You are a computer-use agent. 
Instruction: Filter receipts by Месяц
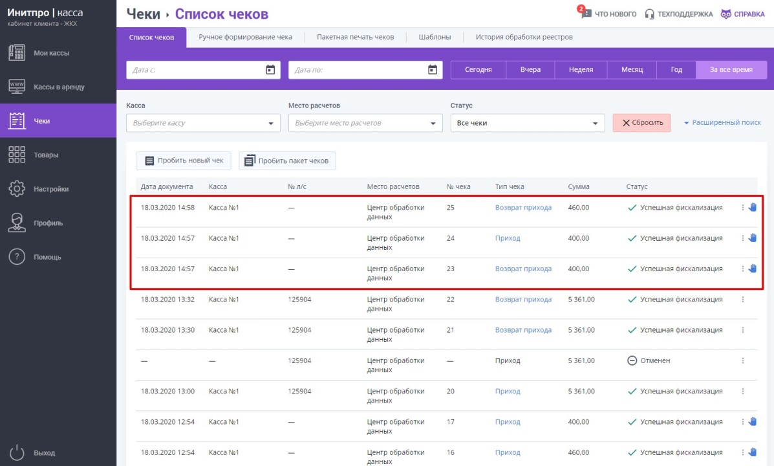632,70
